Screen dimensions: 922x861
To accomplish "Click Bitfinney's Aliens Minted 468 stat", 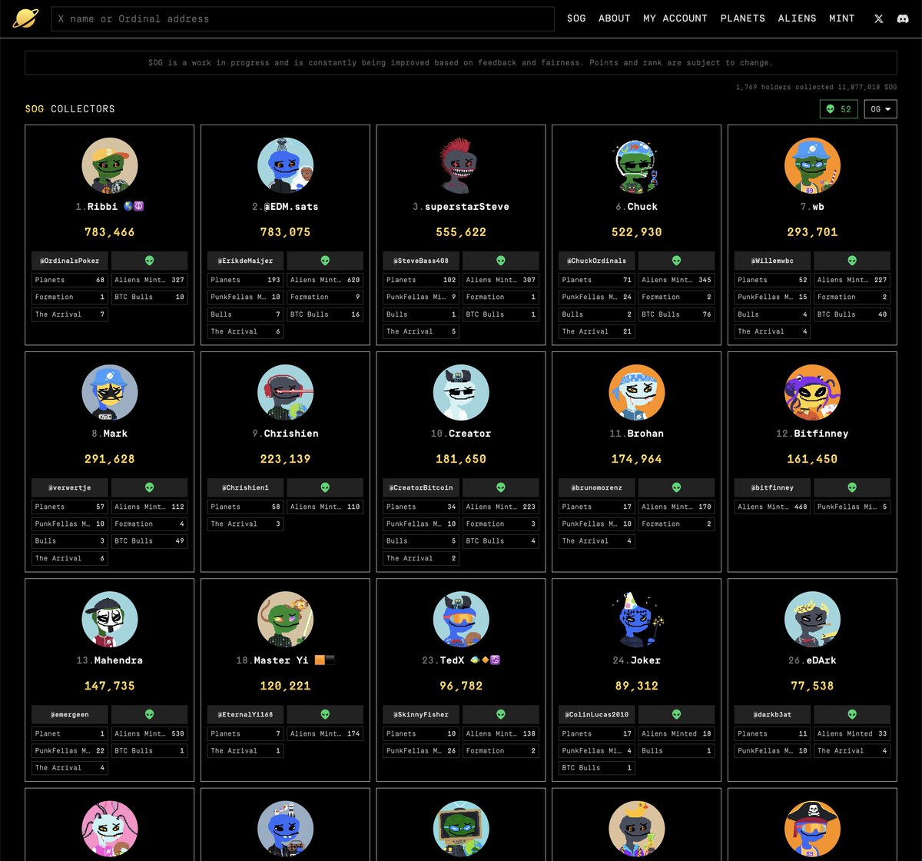I will point(773,507).
